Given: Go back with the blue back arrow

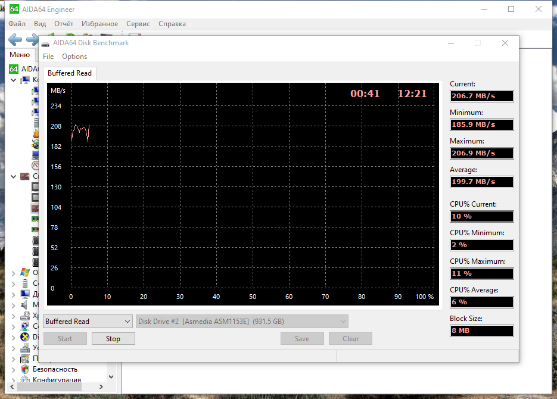Looking at the screenshot, I should 15,39.
